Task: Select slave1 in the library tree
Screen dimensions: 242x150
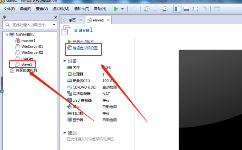Action: tap(27, 64)
